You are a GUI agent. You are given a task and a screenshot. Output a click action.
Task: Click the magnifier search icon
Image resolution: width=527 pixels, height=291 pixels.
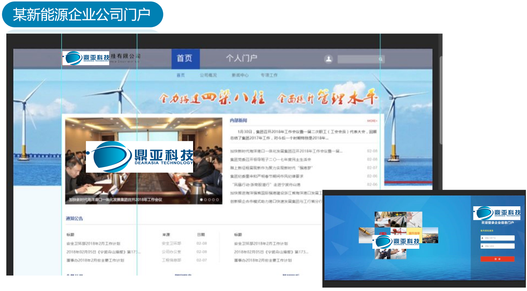pyautogui.click(x=381, y=59)
